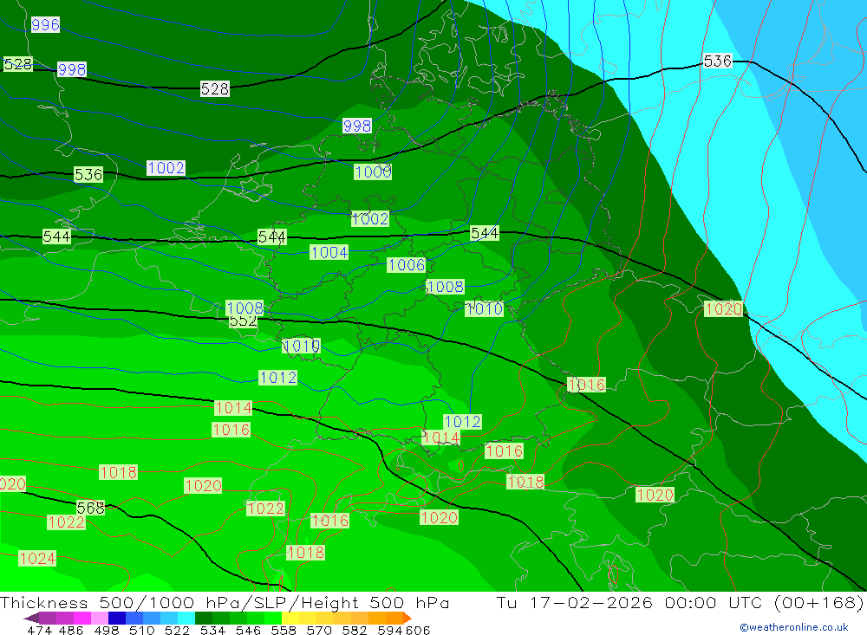
Task: Click the blue 1000 isobar label
Action: pyautogui.click(x=373, y=172)
